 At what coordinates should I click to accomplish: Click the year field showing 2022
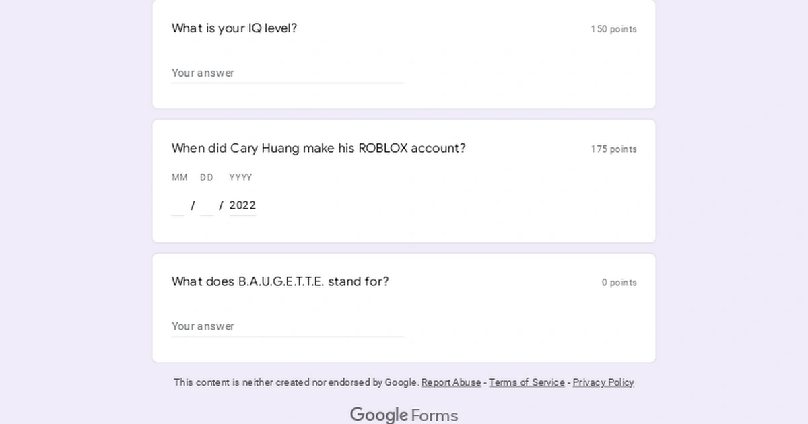pos(242,205)
